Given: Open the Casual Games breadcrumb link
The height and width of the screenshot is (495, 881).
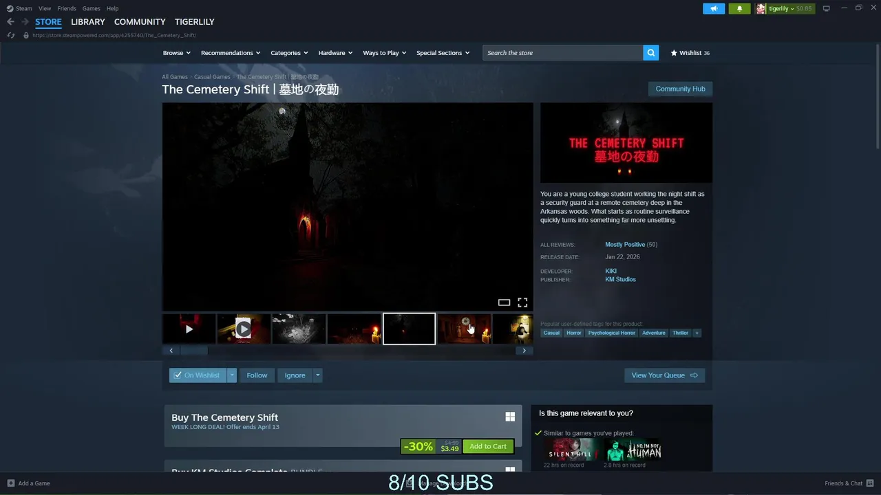Looking at the screenshot, I should 212,77.
